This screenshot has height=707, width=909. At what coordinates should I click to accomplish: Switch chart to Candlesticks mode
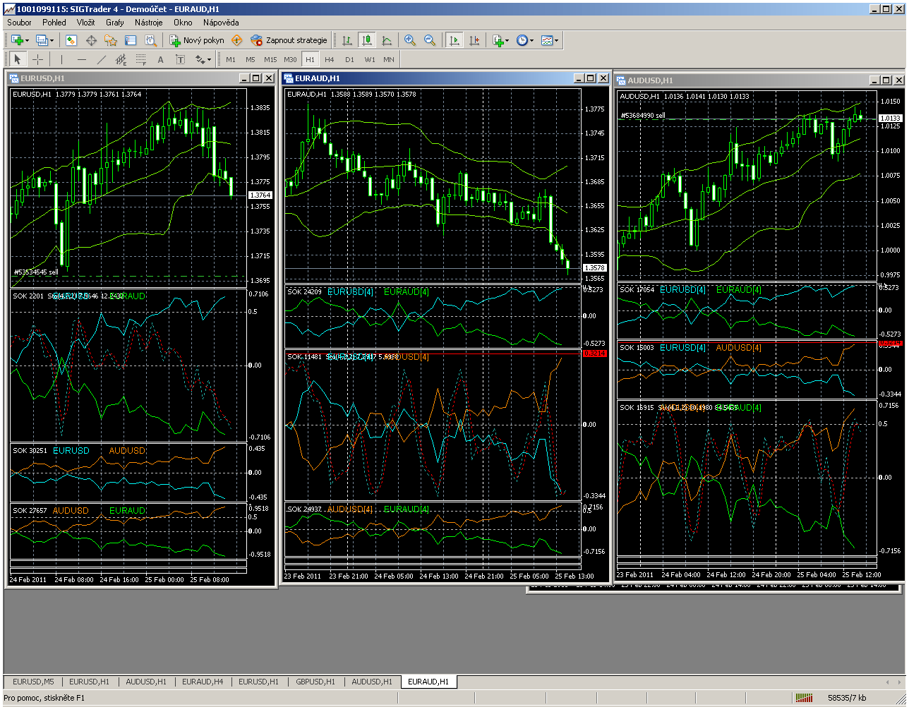[366, 40]
